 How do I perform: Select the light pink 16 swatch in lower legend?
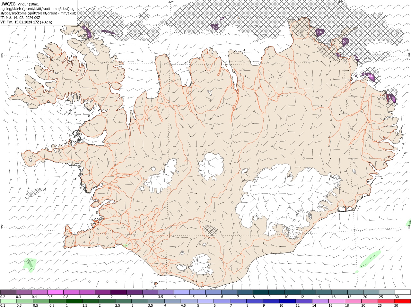click(336, 301)
